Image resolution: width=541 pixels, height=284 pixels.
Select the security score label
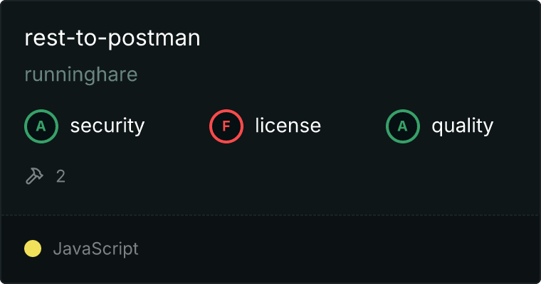pyautogui.click(x=107, y=126)
